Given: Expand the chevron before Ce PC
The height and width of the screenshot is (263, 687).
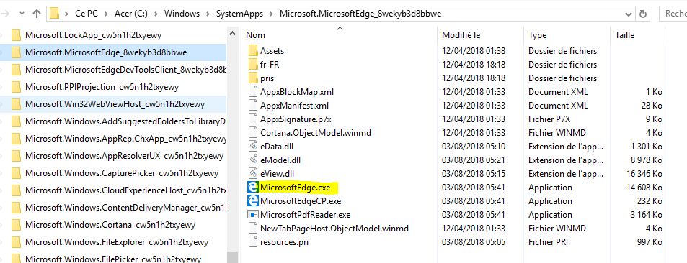Looking at the screenshot, I should click(66, 14).
